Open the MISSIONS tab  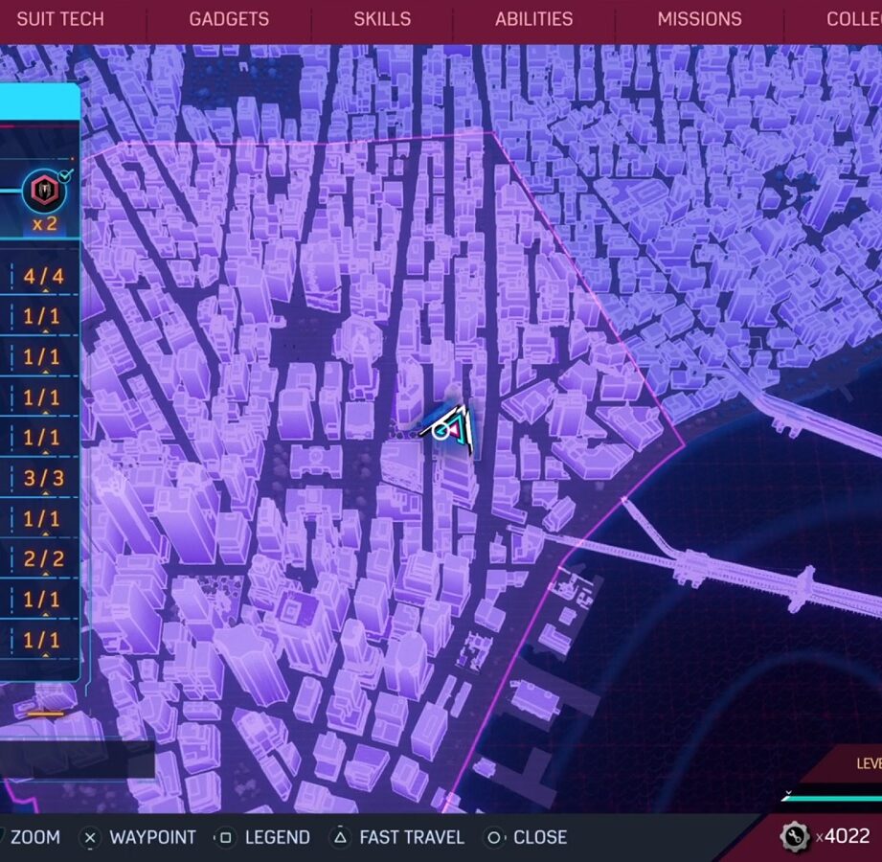click(700, 19)
